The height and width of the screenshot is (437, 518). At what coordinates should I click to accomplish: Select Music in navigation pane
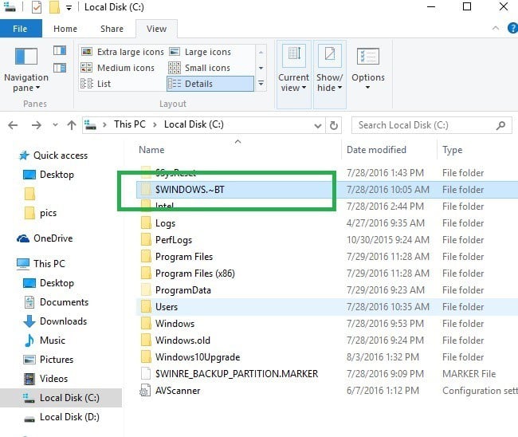coord(45,341)
